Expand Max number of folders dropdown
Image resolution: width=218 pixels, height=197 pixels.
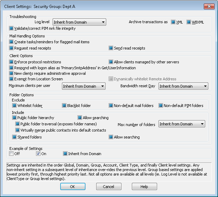pyautogui.click(x=181, y=124)
